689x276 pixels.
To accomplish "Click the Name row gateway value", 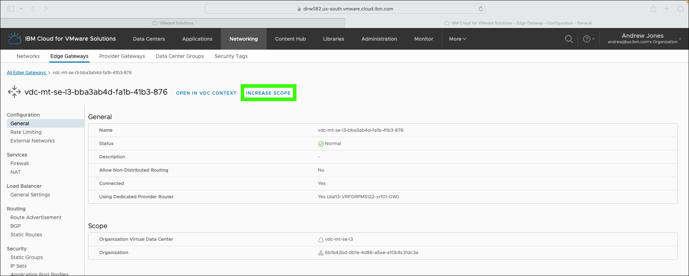I will coord(361,130).
